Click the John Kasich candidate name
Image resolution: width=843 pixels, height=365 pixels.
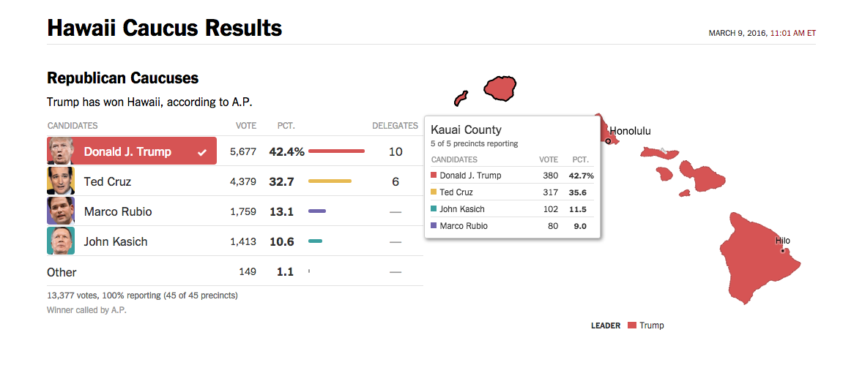(116, 241)
